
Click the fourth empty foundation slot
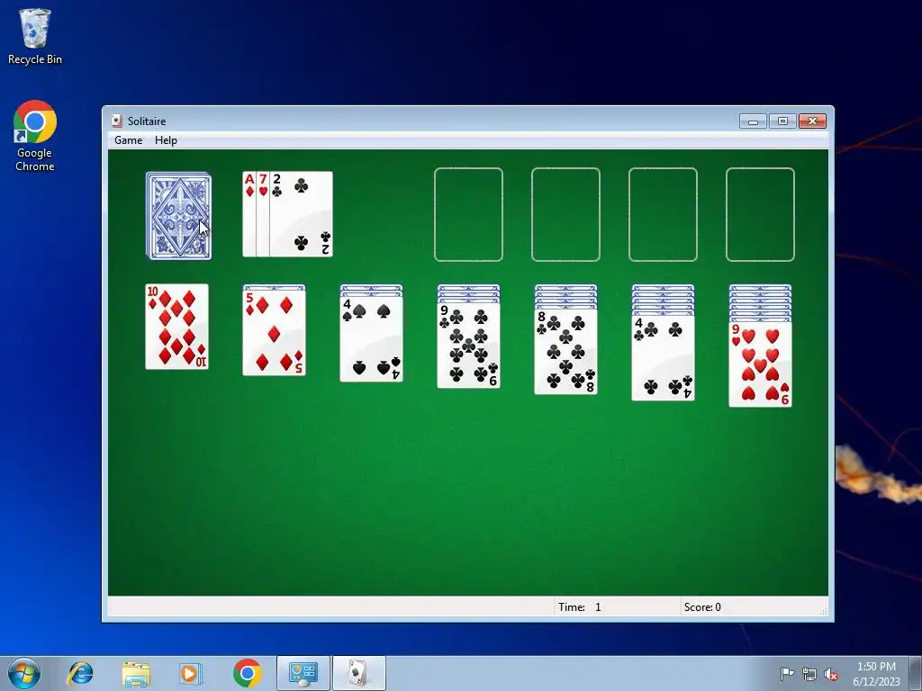point(760,214)
